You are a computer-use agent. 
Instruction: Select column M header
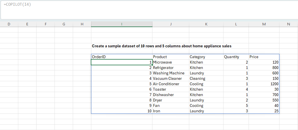pyautogui.click(x=264, y=24)
